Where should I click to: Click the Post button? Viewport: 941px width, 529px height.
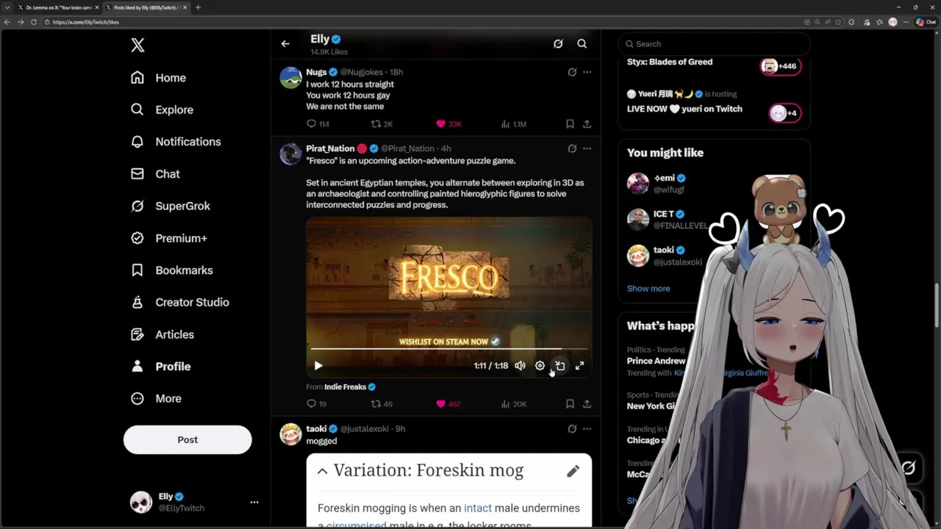click(187, 439)
